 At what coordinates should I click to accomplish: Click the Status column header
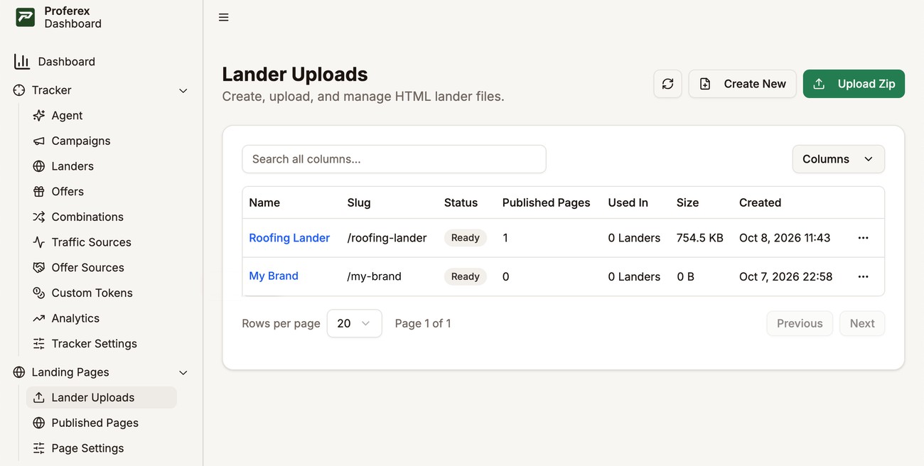[461, 202]
